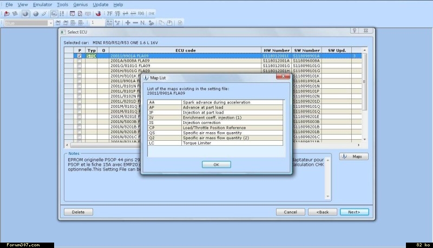Check the box for 2001G/8101G FLA09
This screenshot has height=248, width=433.
click(80, 66)
